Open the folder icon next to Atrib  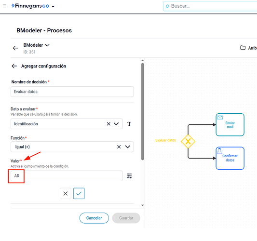click(x=243, y=48)
